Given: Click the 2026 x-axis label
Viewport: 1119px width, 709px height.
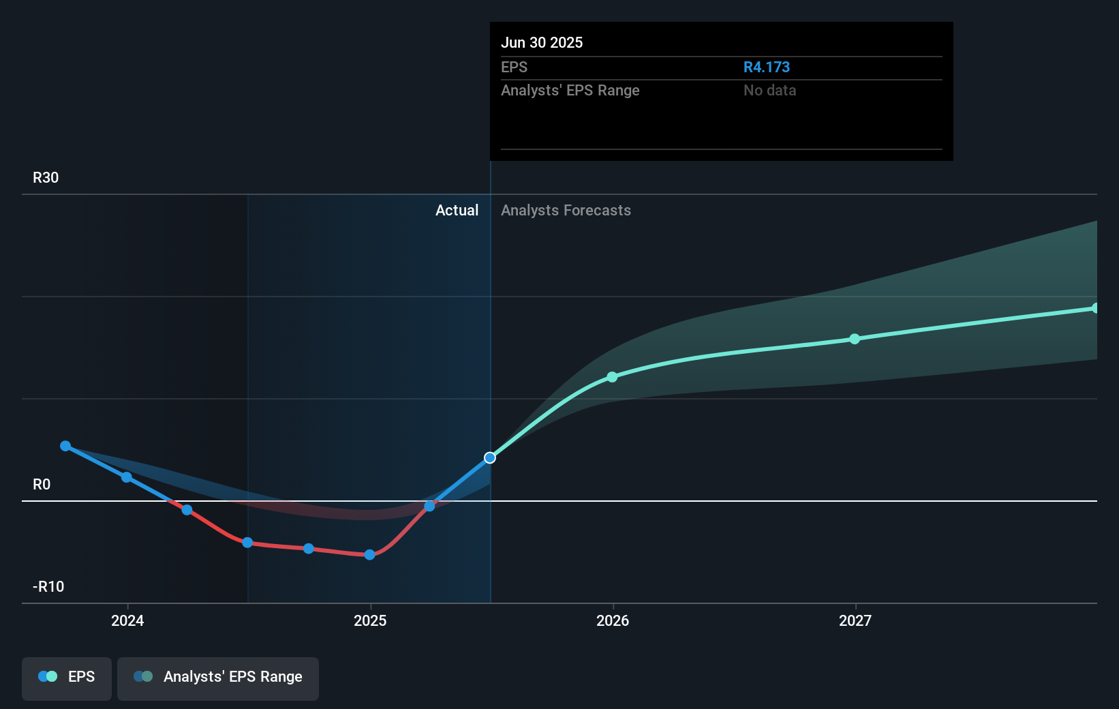Looking at the screenshot, I should [x=613, y=620].
